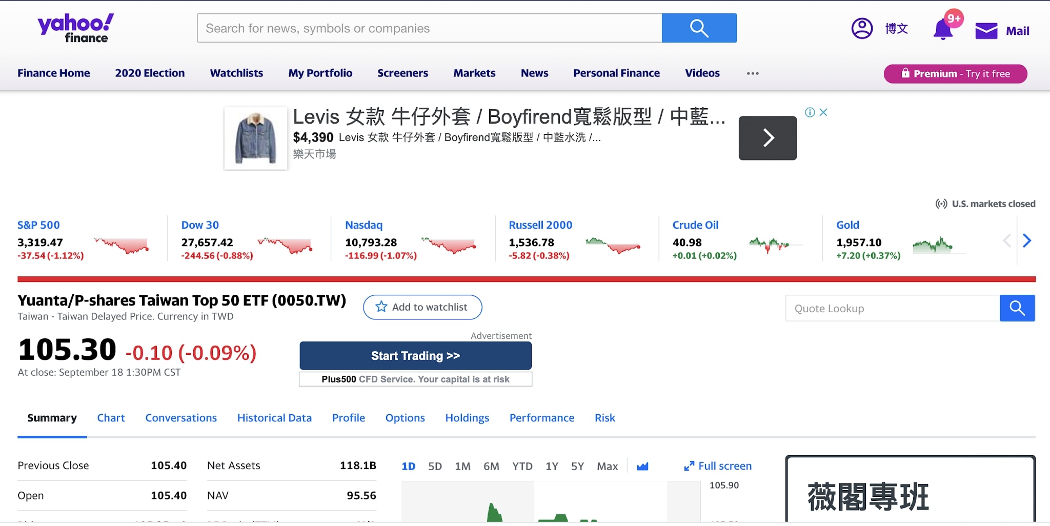The width and height of the screenshot is (1050, 526).
Task: Select the Summary tab
Action: point(52,418)
